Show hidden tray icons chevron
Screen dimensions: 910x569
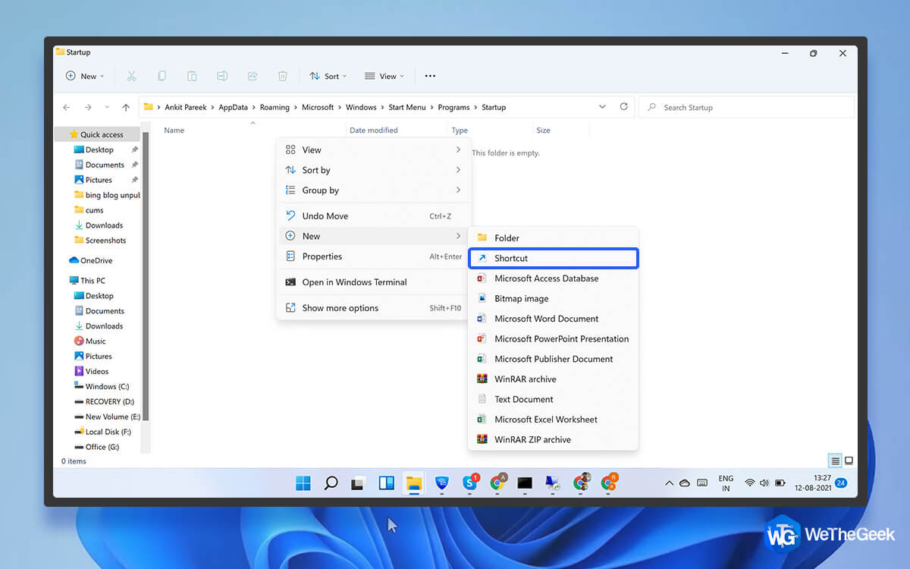coord(669,483)
